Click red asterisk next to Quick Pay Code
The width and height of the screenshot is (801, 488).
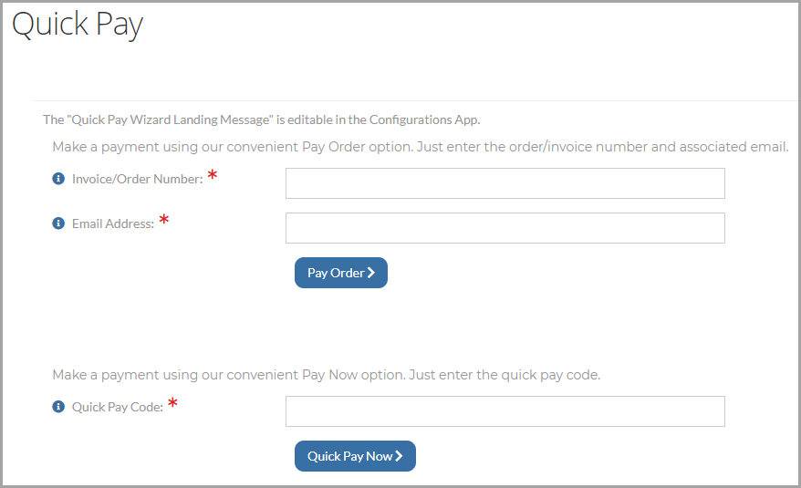coord(172,402)
